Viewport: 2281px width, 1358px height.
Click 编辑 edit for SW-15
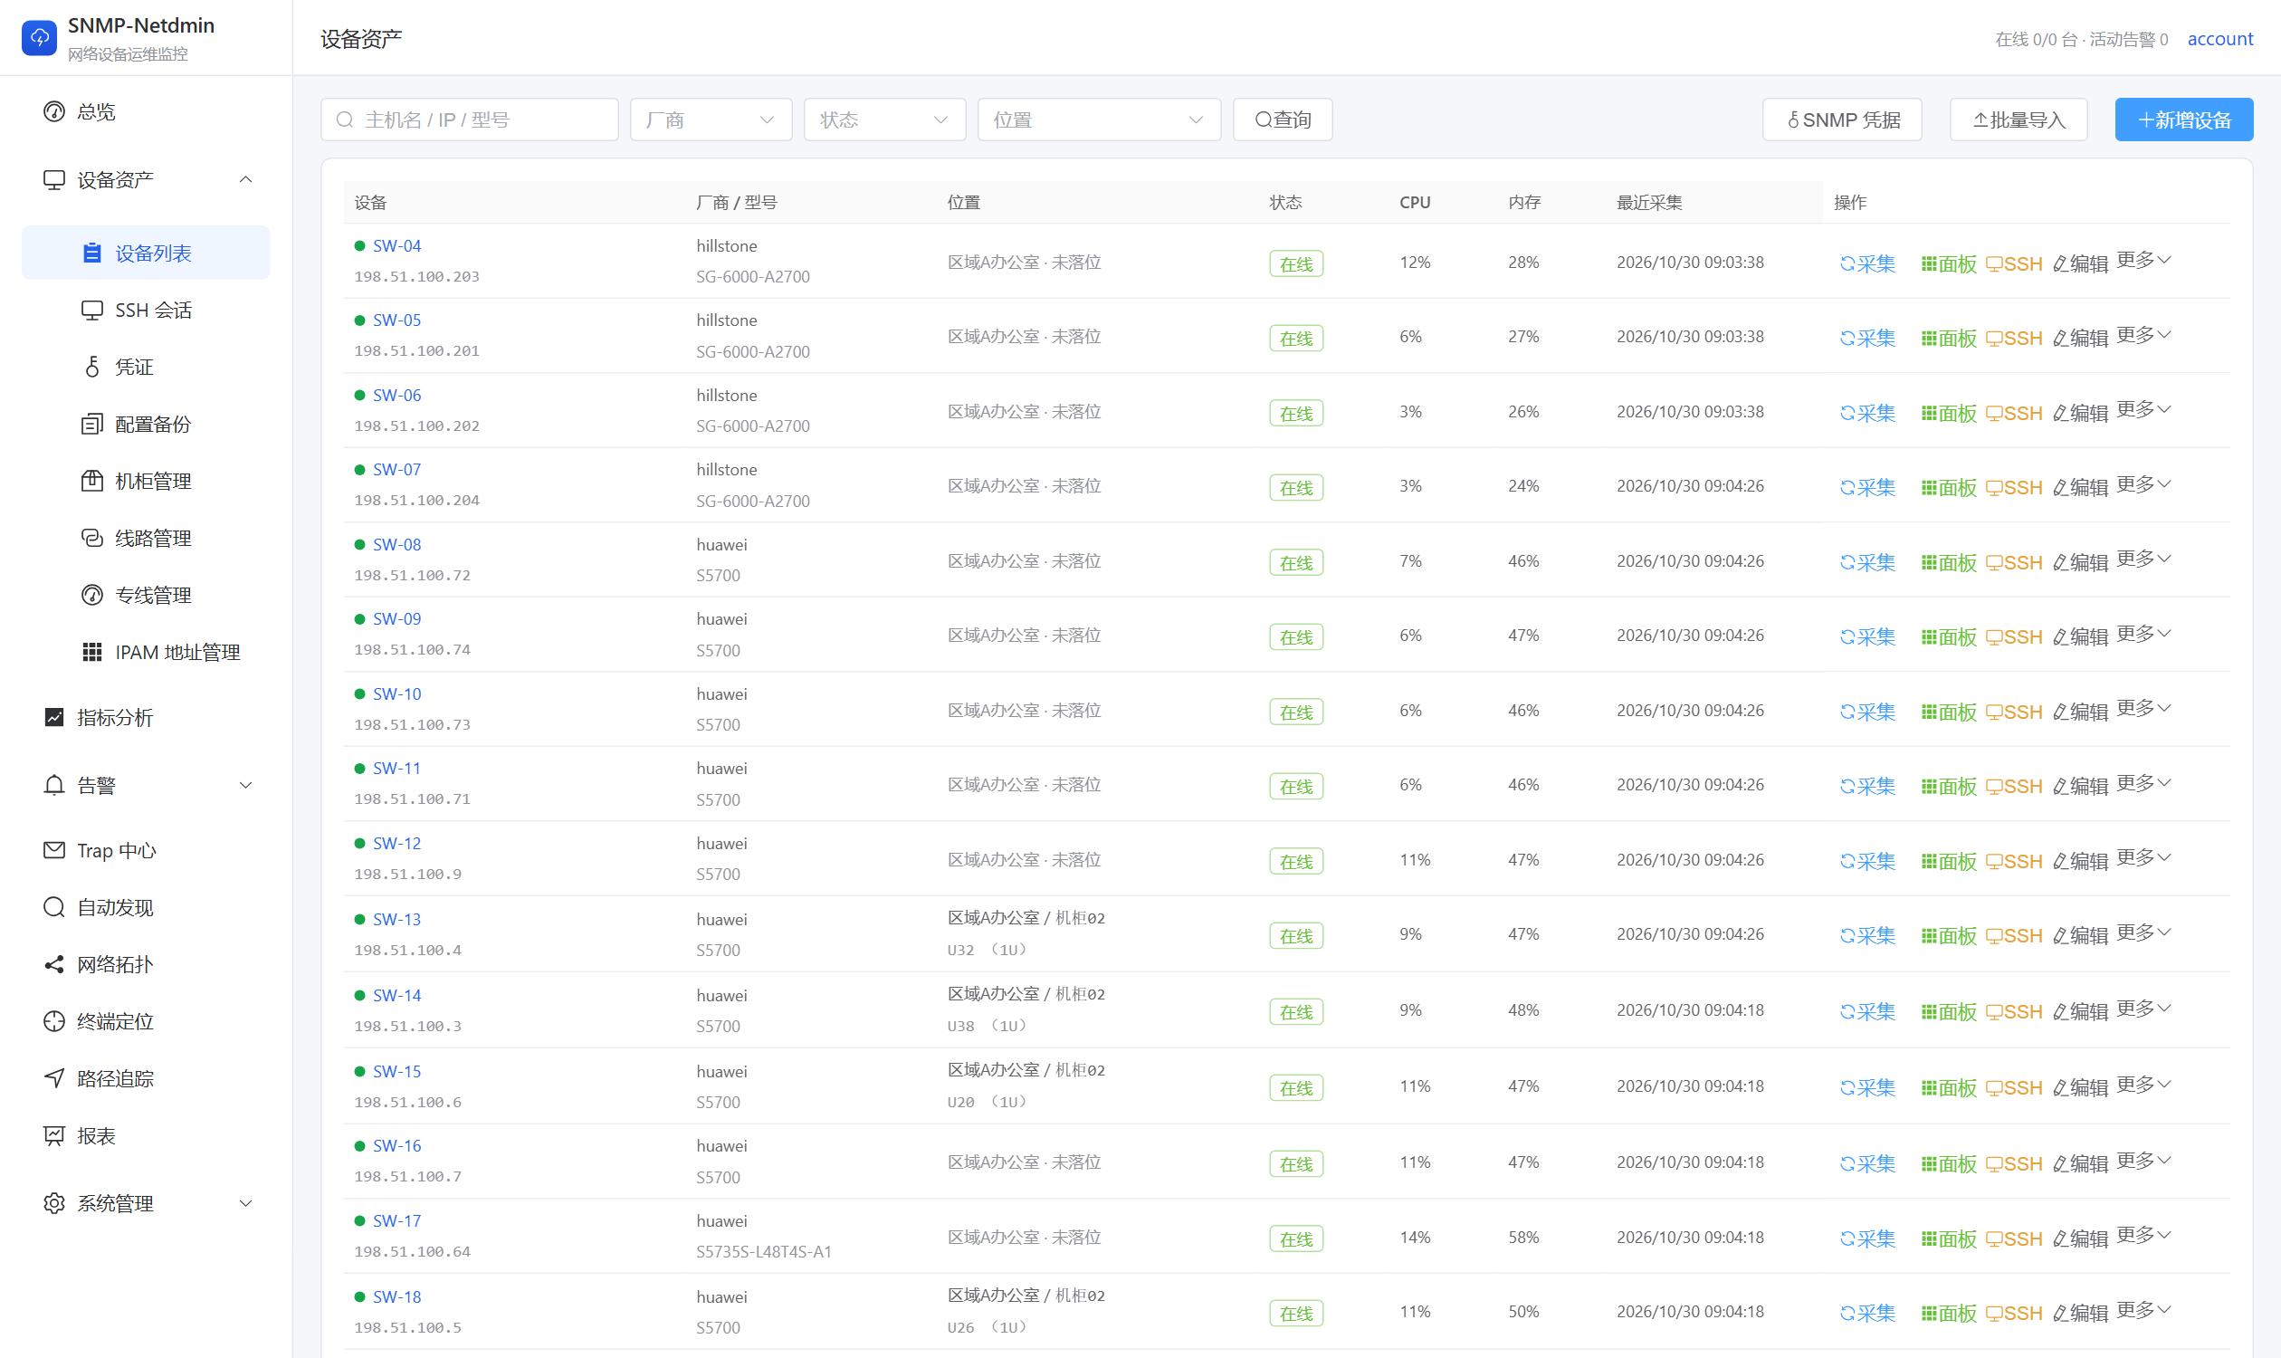coord(2080,1088)
